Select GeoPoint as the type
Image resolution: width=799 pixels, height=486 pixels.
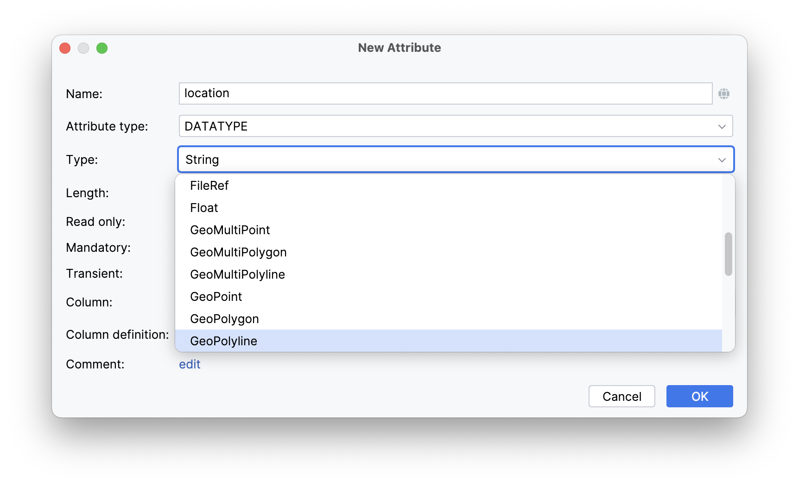216,297
